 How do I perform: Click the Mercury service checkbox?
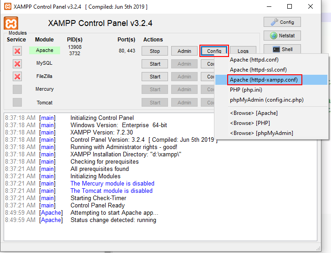point(17,89)
